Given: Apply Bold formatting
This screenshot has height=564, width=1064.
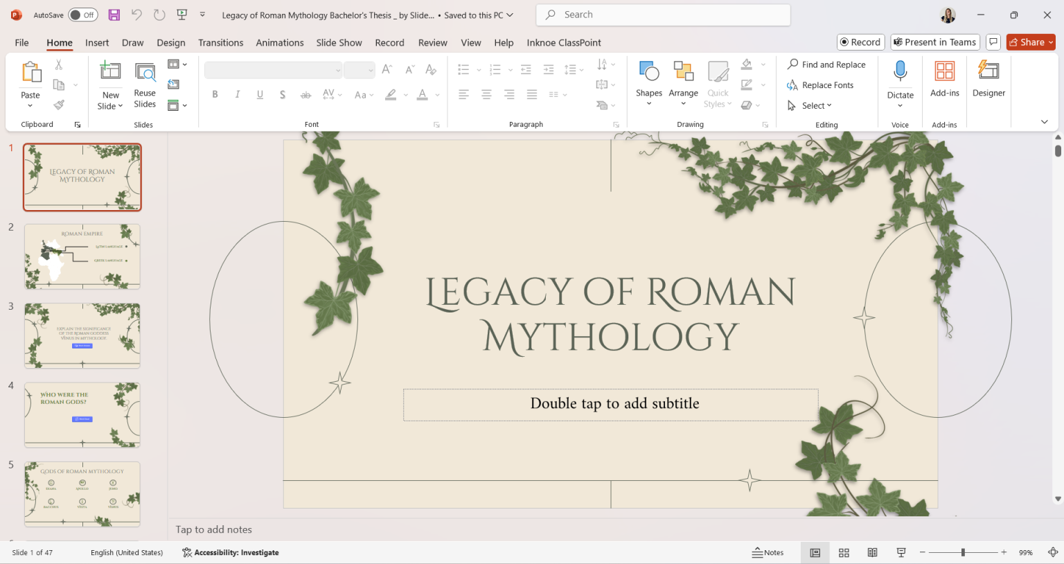Looking at the screenshot, I should [x=215, y=94].
